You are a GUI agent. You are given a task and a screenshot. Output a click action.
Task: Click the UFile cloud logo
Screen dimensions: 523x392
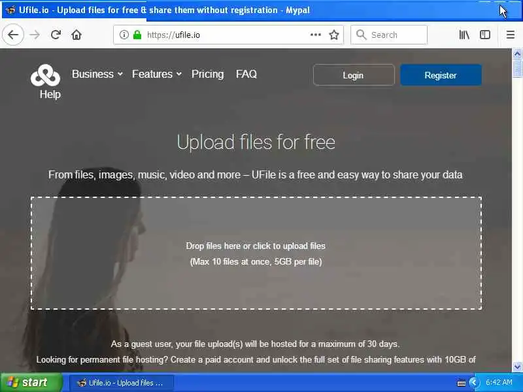[45, 75]
